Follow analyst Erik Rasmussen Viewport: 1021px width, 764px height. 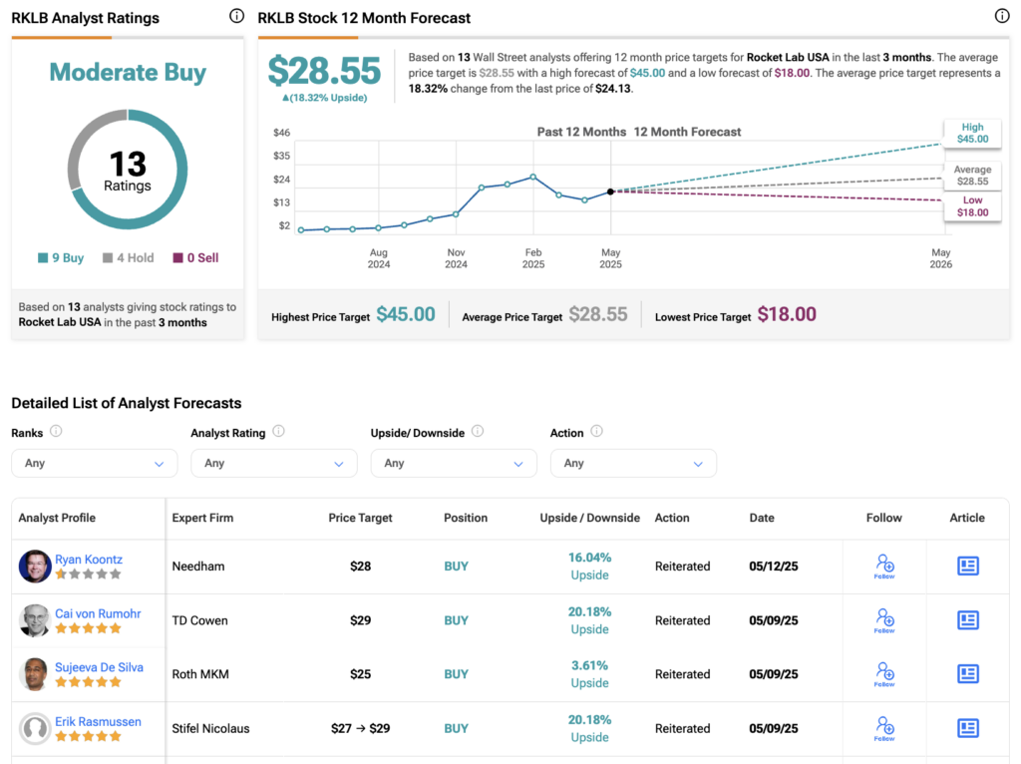pyautogui.click(x=883, y=728)
